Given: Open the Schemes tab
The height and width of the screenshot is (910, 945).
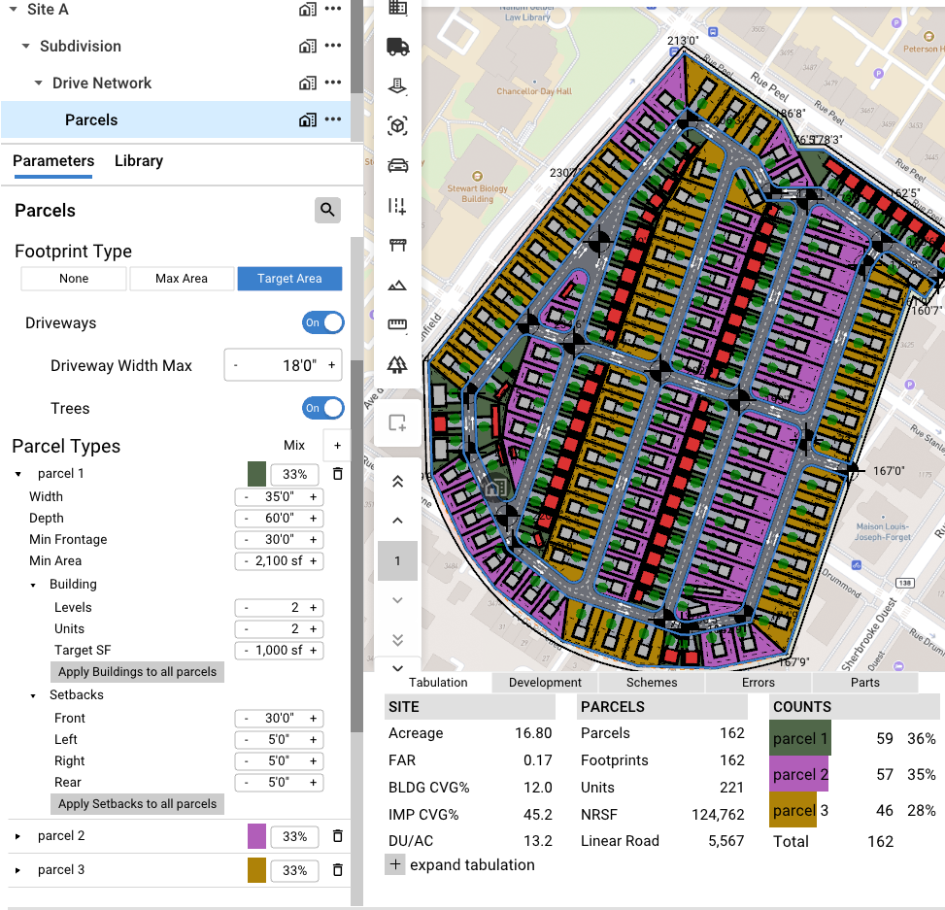Looking at the screenshot, I should [652, 682].
